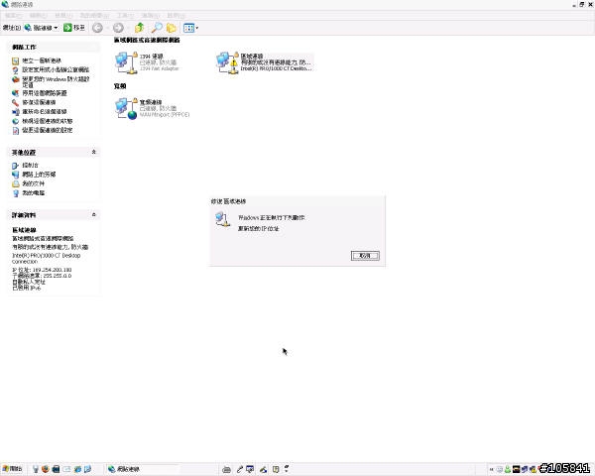Viewport: 595px width, 476px height.
Task: Click the rename connection task icon
Action: [x=15, y=112]
